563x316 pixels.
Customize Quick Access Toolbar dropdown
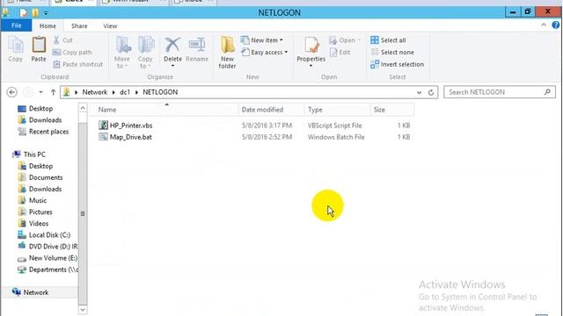click(46, 13)
